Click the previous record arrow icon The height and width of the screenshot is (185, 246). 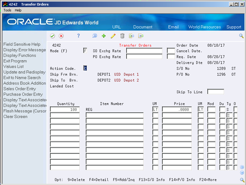pos(131,36)
